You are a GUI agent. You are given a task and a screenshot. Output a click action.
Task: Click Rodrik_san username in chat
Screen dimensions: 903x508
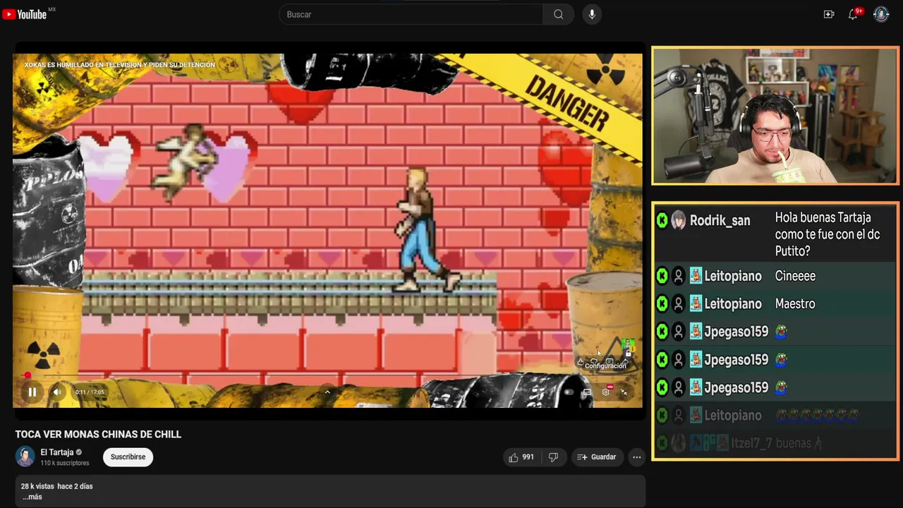pyautogui.click(x=720, y=221)
